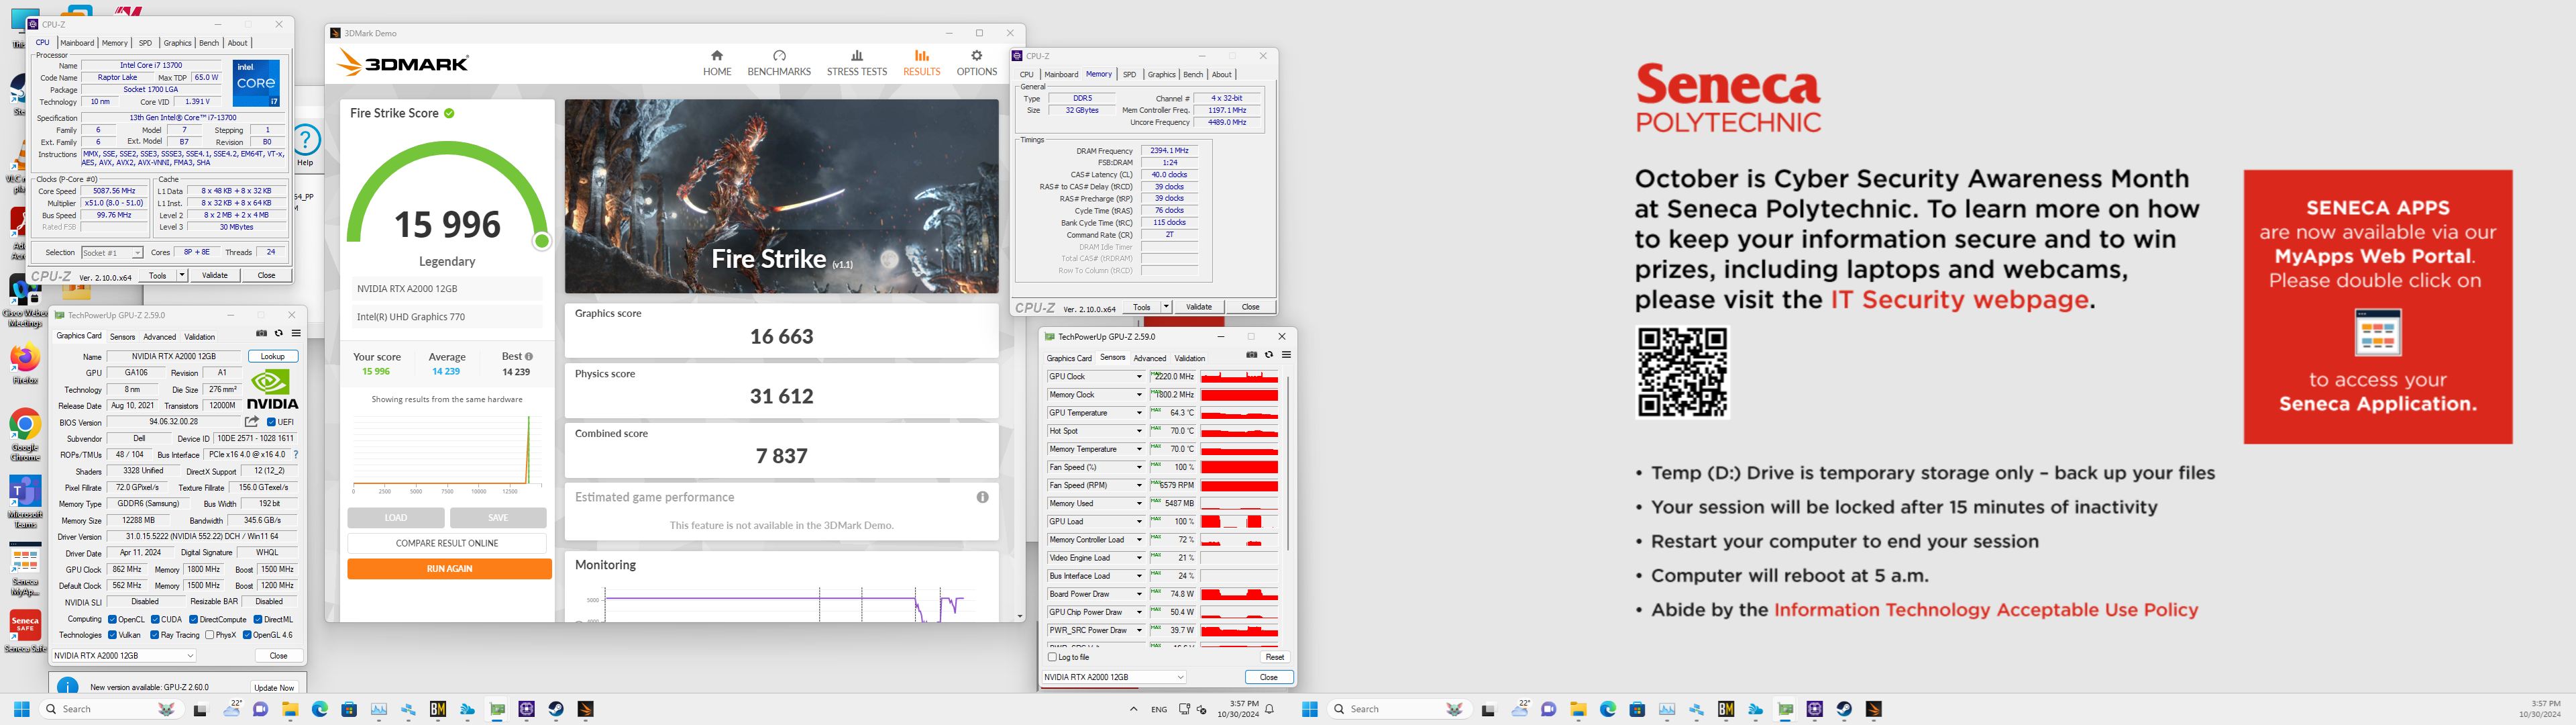Open the IT Security webpage link
This screenshot has width=2576, height=725.
[x=1959, y=299]
